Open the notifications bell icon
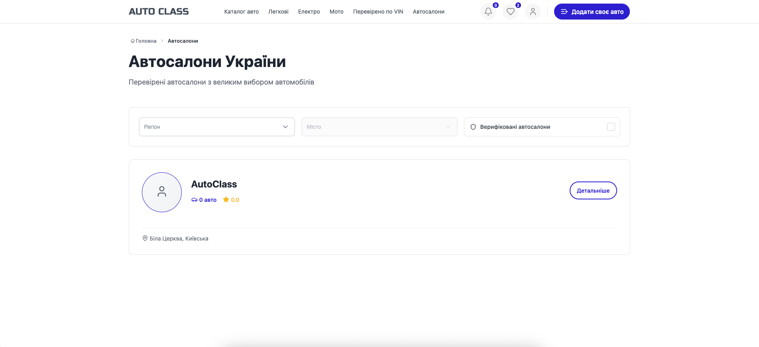This screenshot has height=347, width=759. click(488, 12)
